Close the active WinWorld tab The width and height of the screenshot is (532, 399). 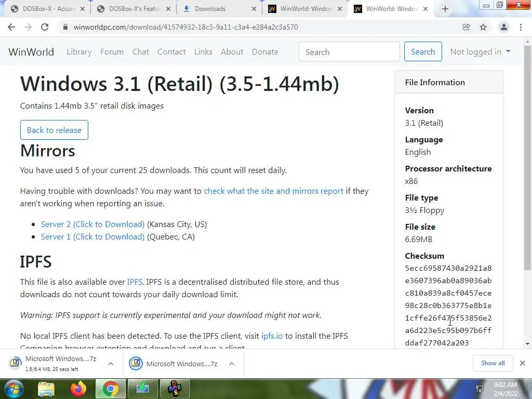coord(425,9)
